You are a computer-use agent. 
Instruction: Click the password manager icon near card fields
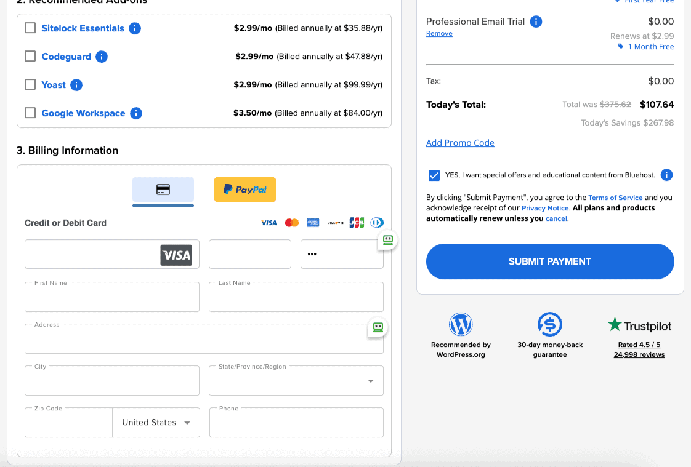pos(388,240)
